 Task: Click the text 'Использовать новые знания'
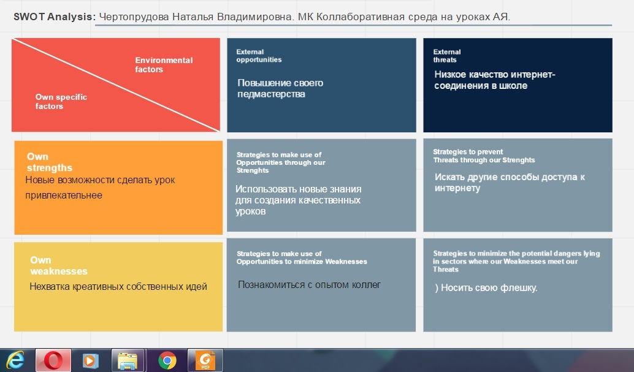point(298,189)
